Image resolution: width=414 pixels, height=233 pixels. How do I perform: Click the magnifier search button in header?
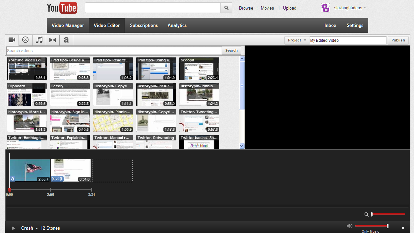click(x=226, y=8)
